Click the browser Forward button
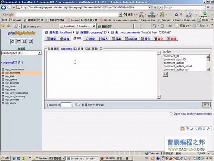214x161 pixels. pyautogui.click(x=9, y=7)
